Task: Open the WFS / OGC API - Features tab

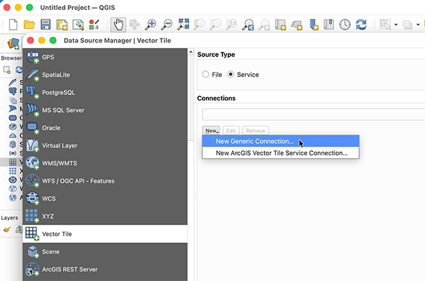Action: (78, 181)
